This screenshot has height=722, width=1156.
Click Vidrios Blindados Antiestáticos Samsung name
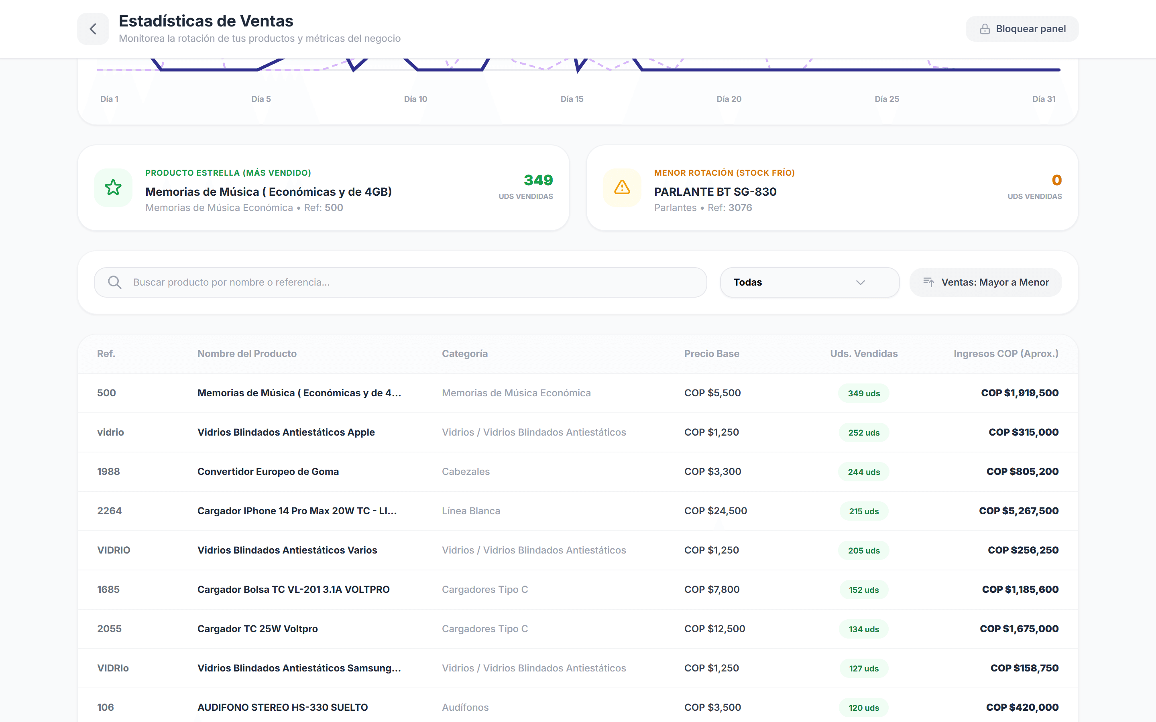click(299, 668)
